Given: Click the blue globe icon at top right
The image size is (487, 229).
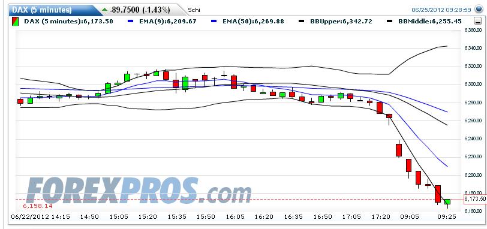Looking at the screenshot, I should click(479, 10).
